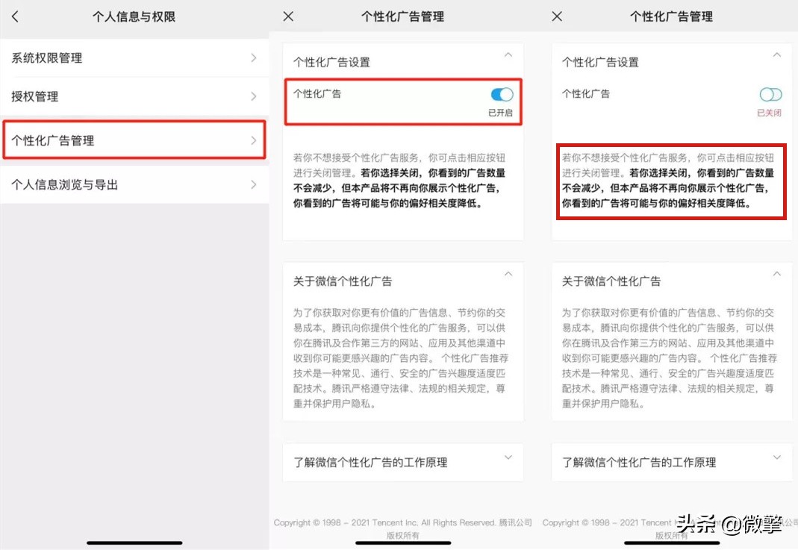Open 系统权限管理 row
798x550 pixels.
(134, 58)
